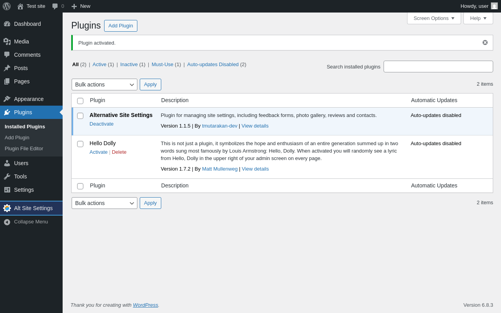Focus the Search installed plugins field

tap(438, 67)
